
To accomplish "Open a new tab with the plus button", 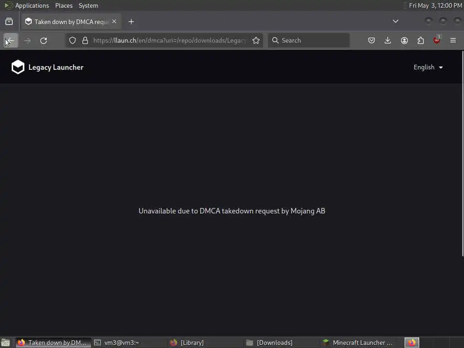I will point(131,22).
